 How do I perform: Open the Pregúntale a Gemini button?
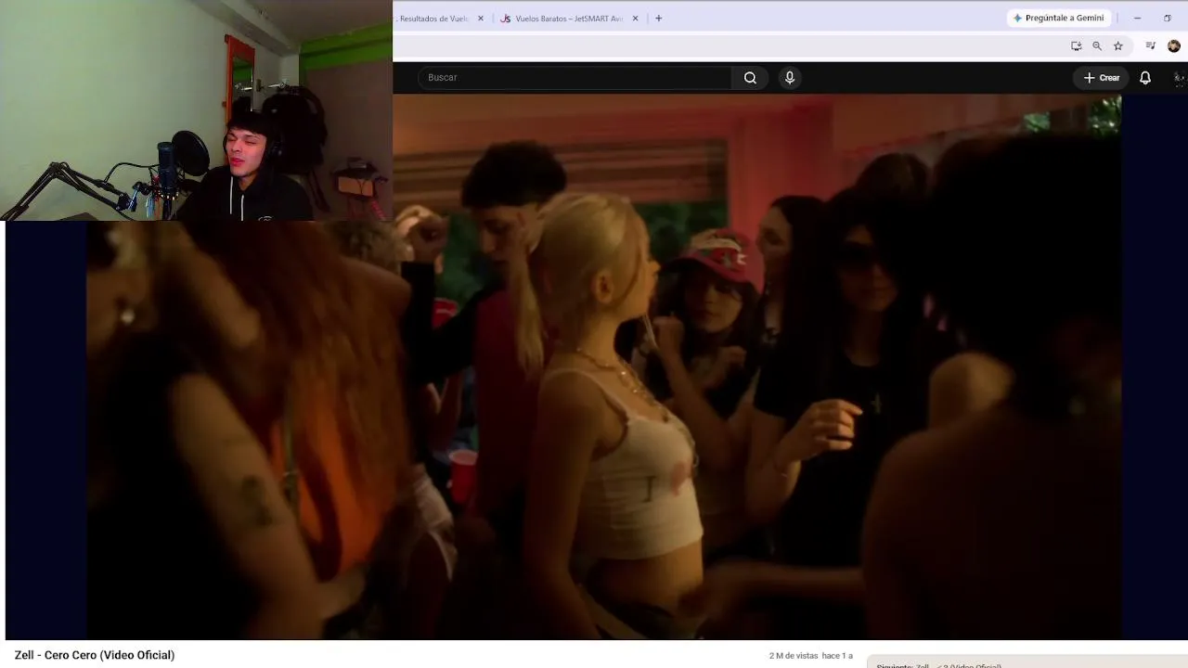point(1058,18)
